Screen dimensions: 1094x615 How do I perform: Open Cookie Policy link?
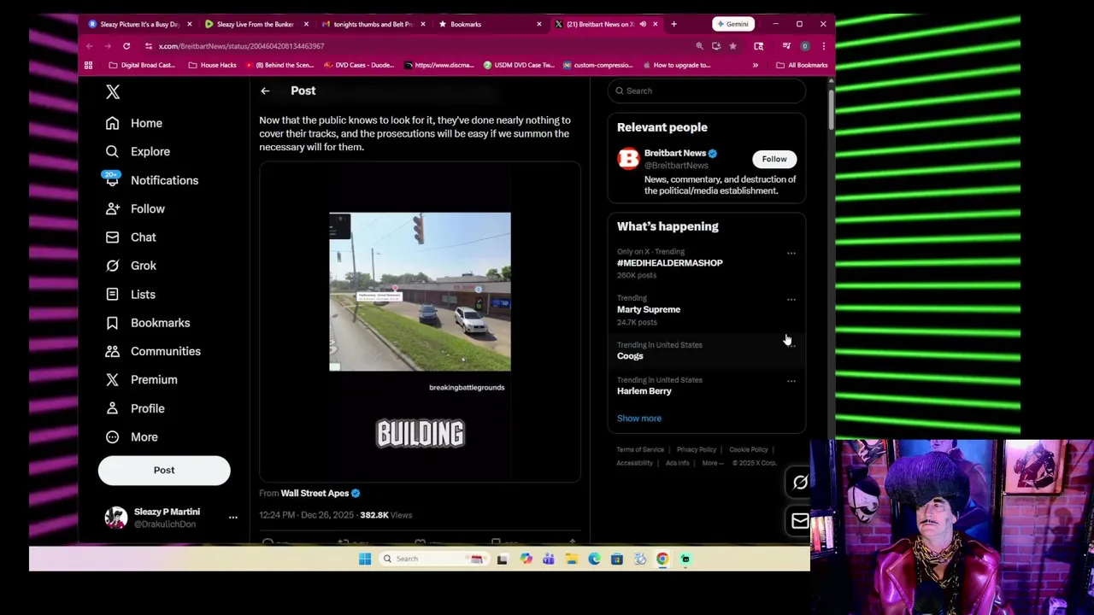point(749,449)
